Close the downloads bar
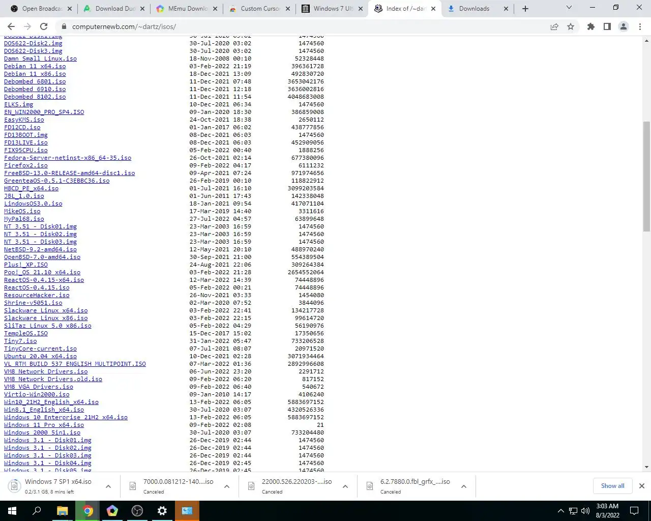This screenshot has width=651, height=521. [642, 486]
